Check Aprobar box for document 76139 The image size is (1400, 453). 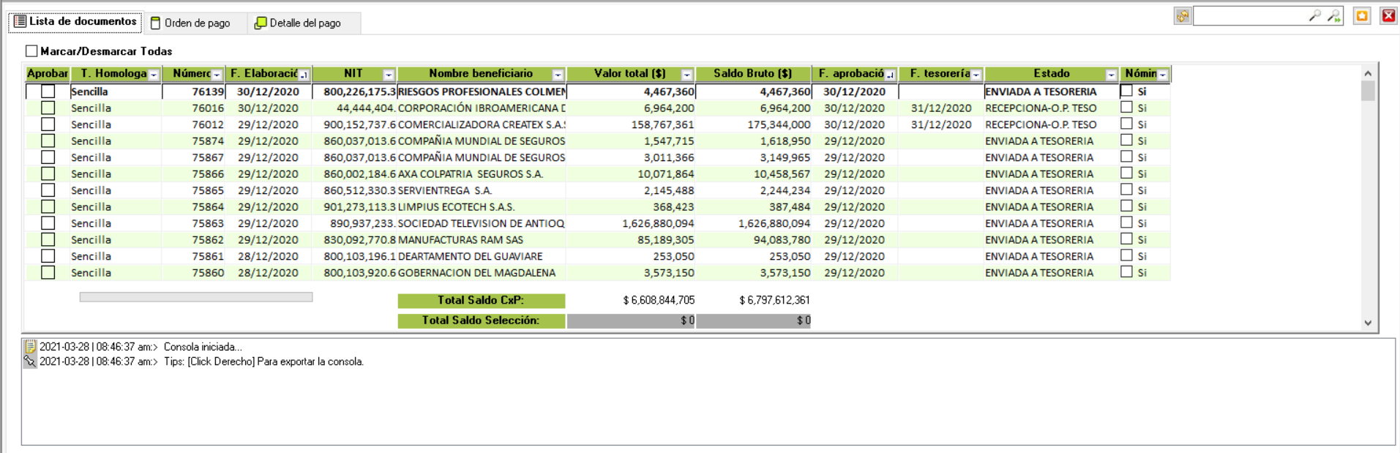tap(48, 91)
